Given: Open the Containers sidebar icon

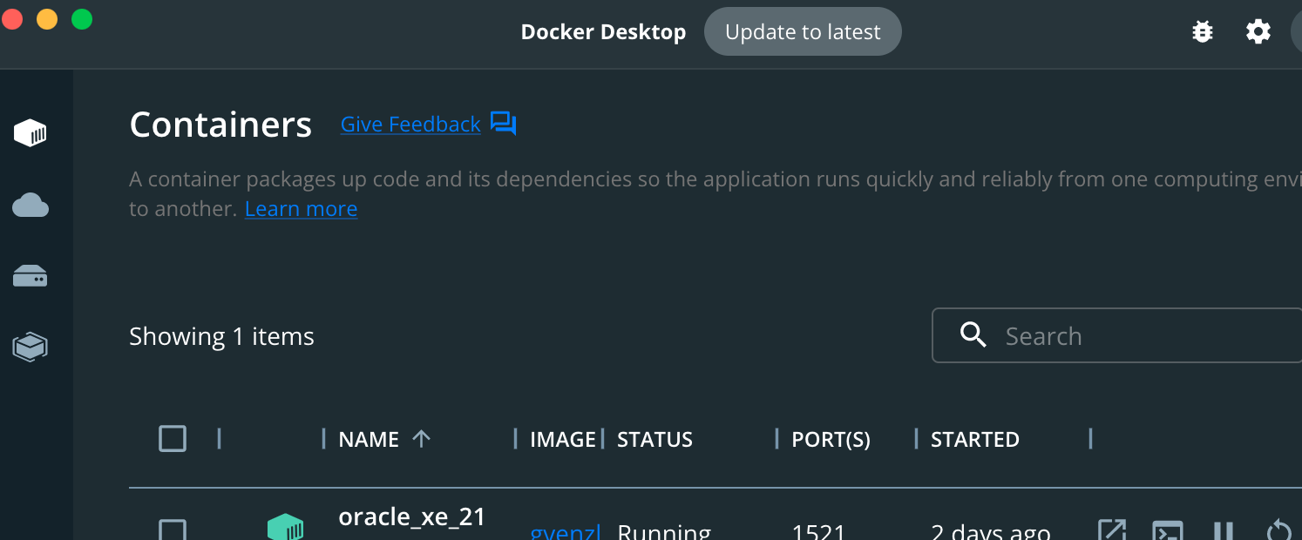Looking at the screenshot, I should click(31, 133).
